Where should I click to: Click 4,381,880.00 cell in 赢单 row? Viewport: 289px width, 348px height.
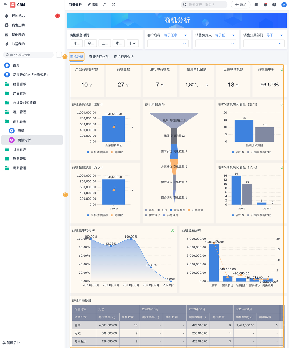pyautogui.click(x=107, y=325)
